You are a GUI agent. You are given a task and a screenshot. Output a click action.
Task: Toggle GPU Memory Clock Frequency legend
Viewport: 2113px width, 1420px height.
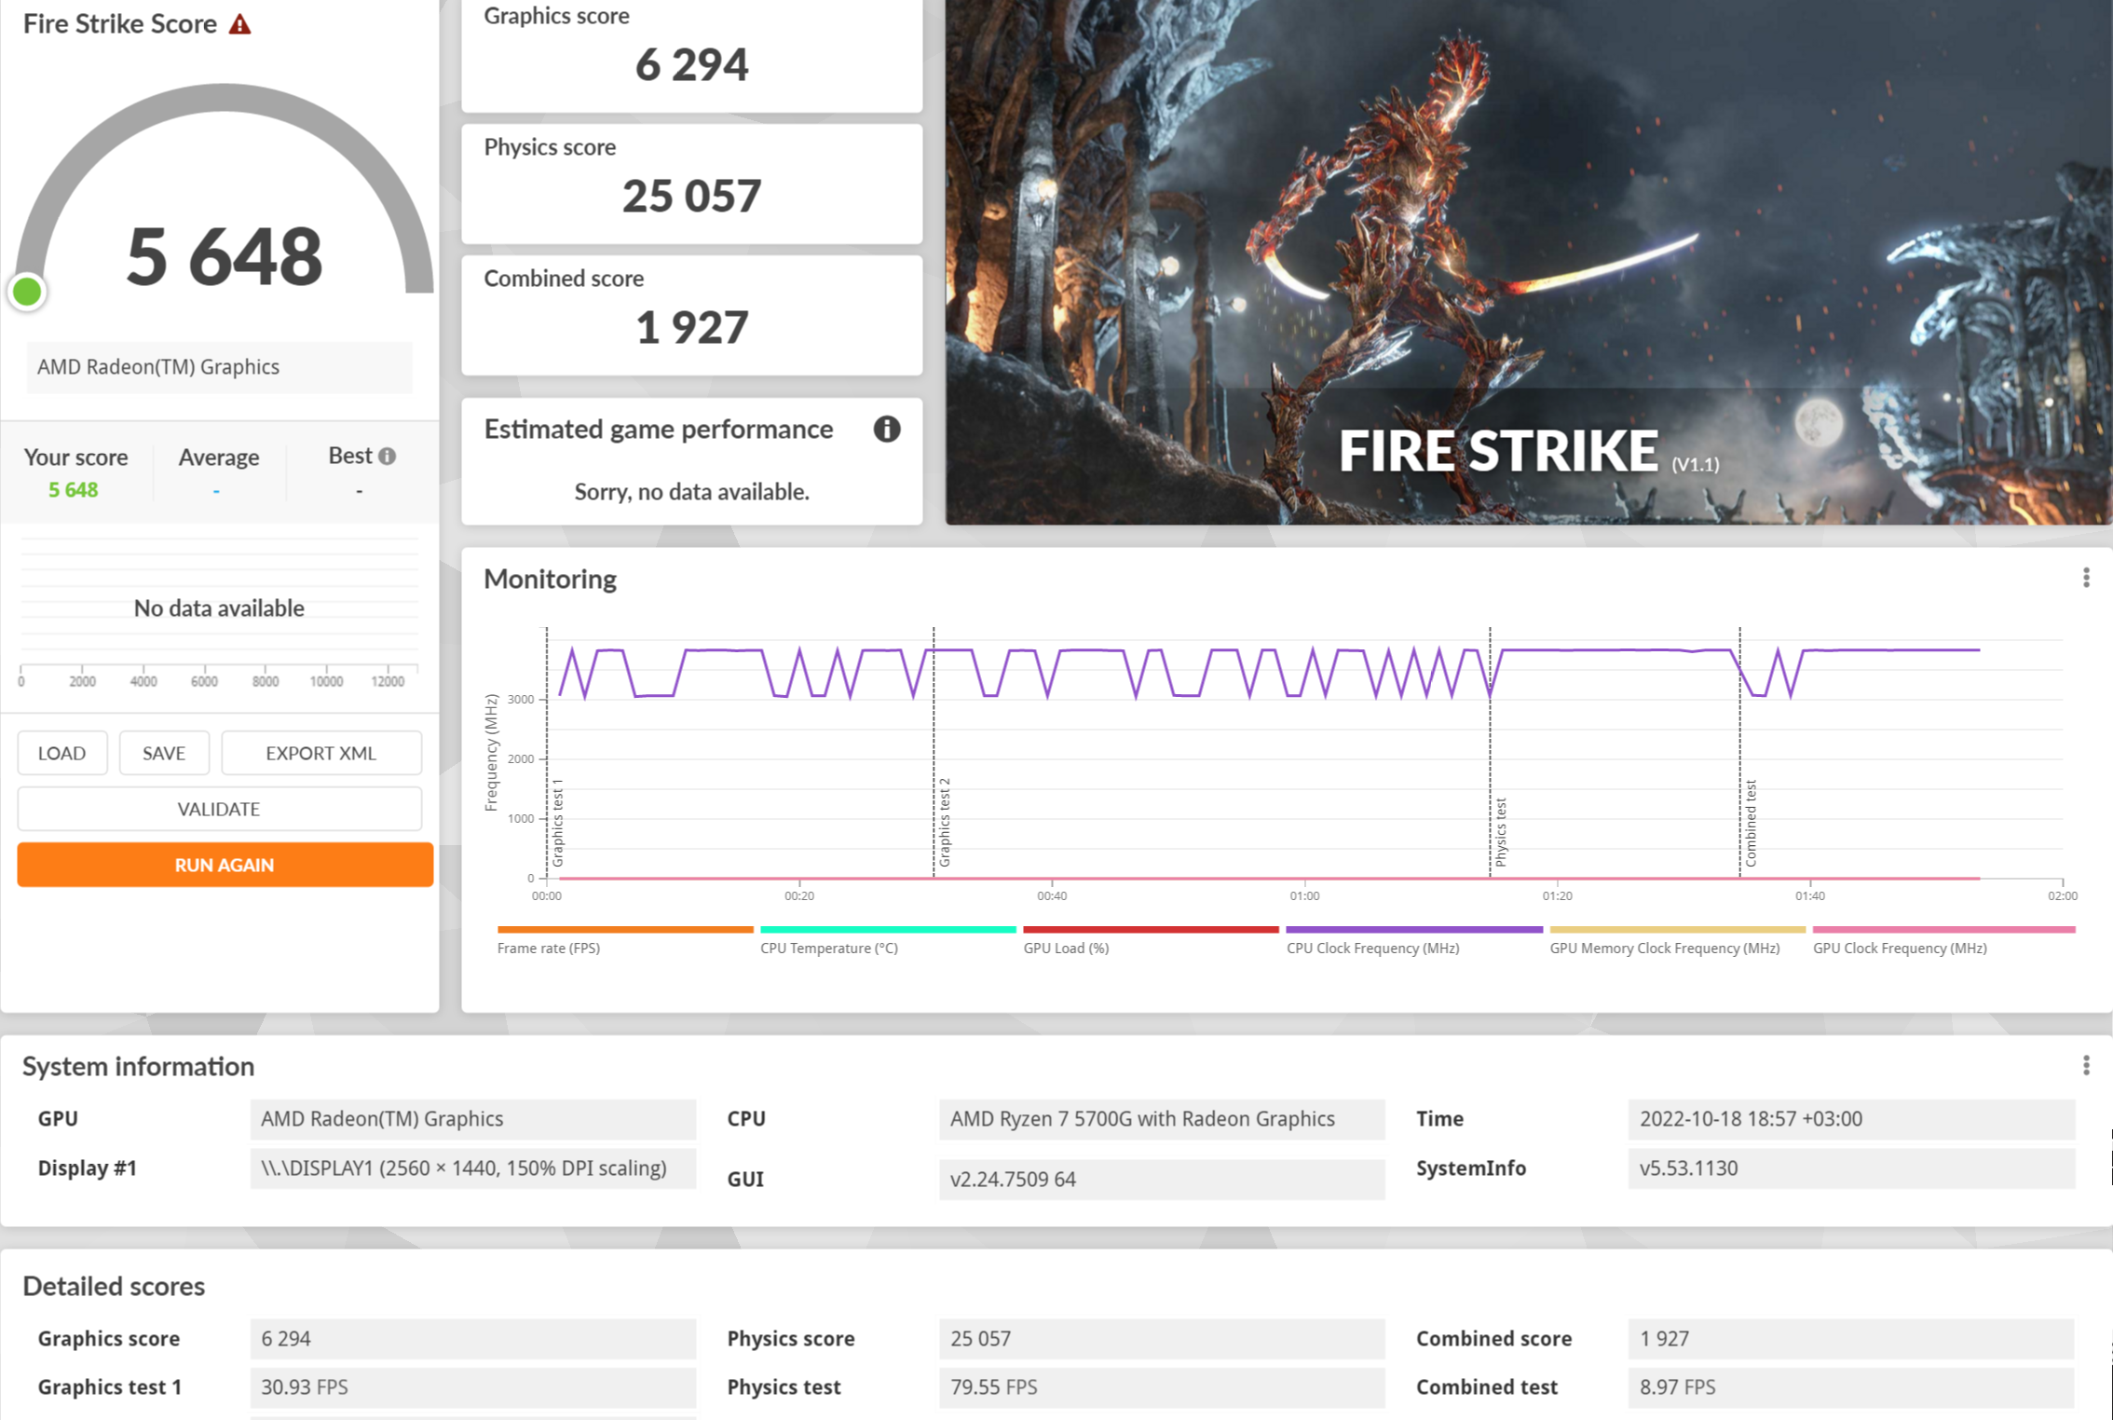tap(1664, 948)
